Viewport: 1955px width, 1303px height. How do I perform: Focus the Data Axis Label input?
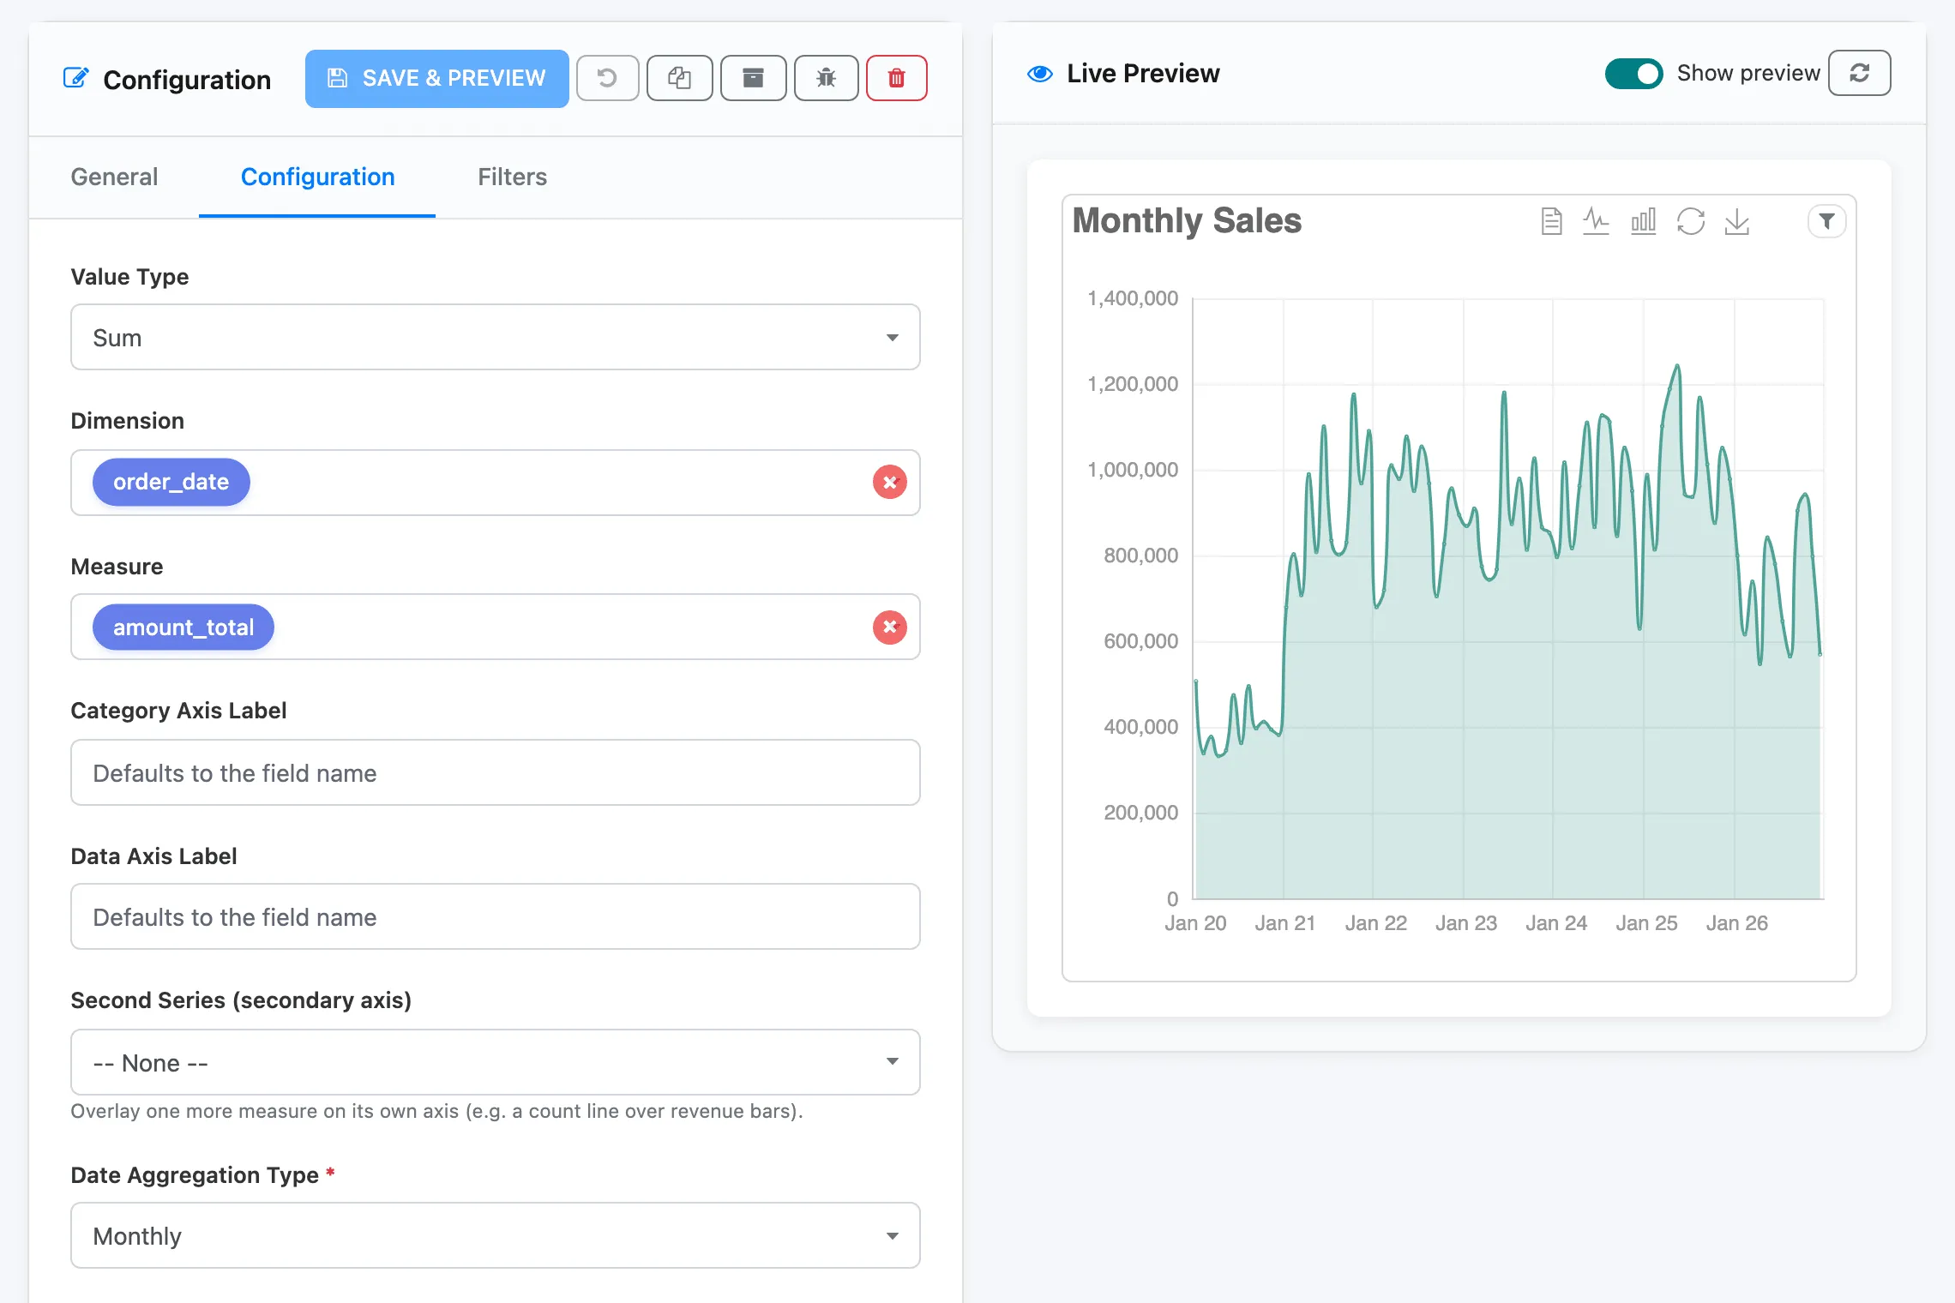click(496, 916)
